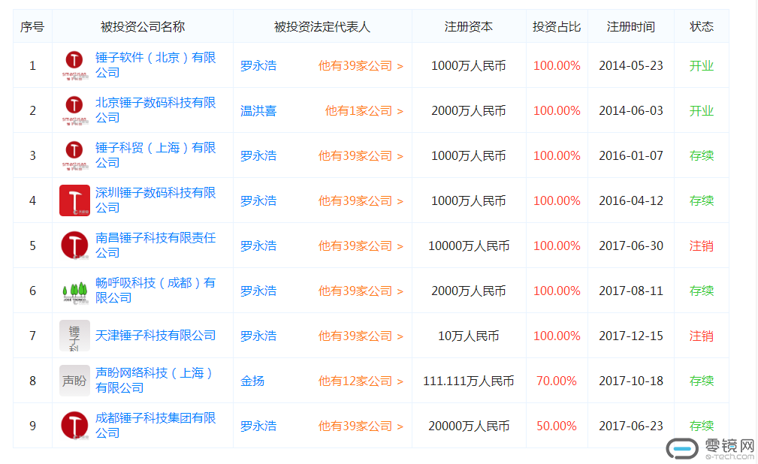The image size is (758, 464).
Task: Expand 他有12家公司 for 金扬
Action: tap(360, 381)
